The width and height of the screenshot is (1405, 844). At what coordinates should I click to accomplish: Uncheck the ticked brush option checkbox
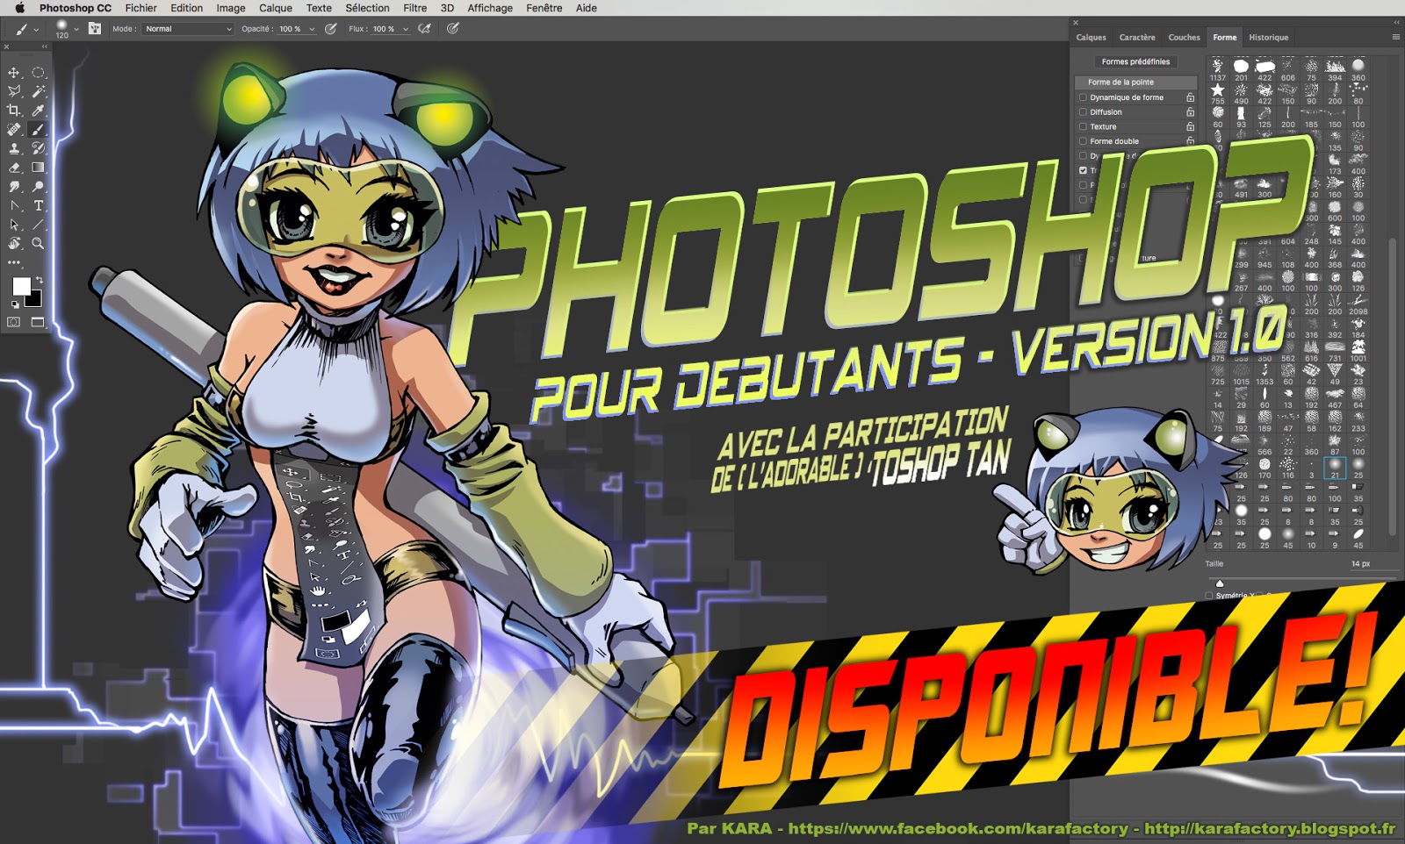pyautogui.click(x=1083, y=170)
